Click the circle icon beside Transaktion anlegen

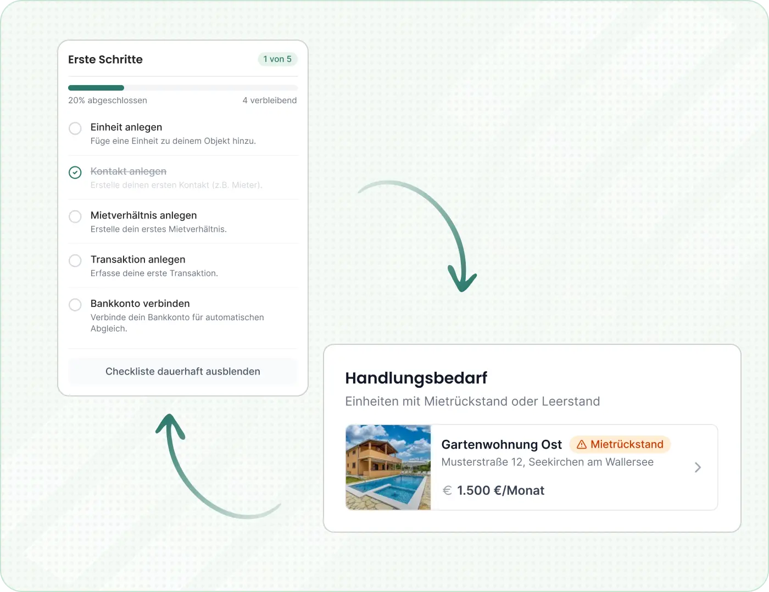pos(75,261)
